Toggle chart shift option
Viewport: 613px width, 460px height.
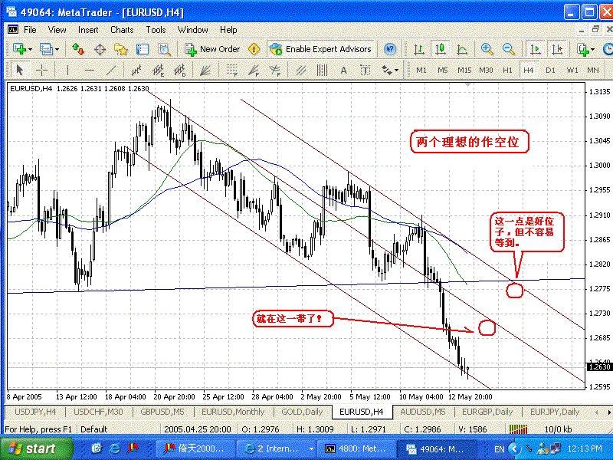pos(557,49)
